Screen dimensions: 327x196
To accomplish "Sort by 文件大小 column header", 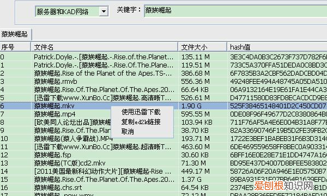I will point(203,47).
